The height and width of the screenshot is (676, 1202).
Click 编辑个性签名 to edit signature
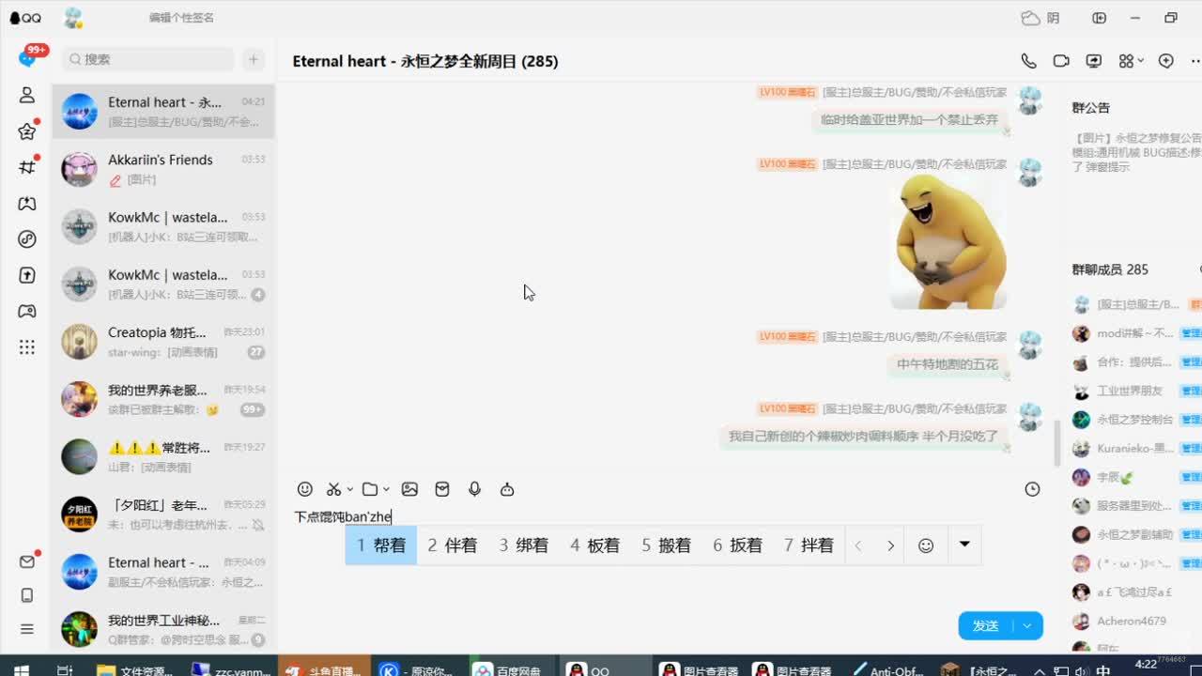(181, 18)
